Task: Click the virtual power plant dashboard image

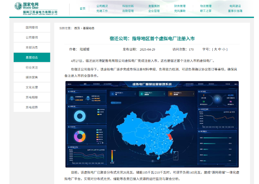Action: [x=152, y=124]
